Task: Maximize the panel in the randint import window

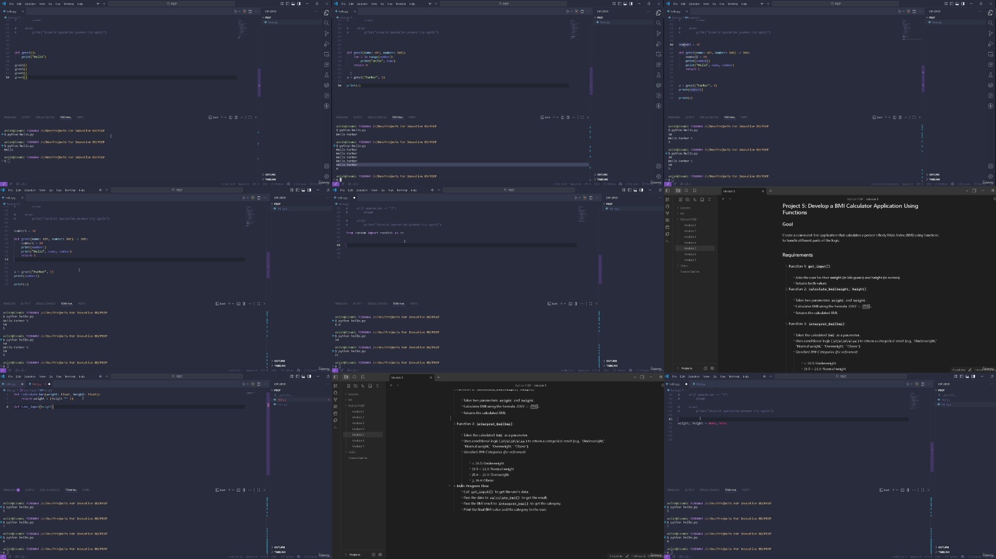Action: 590,304
